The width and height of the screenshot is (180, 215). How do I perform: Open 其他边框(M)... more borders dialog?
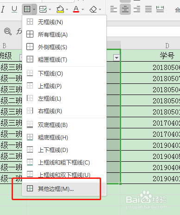64,189
